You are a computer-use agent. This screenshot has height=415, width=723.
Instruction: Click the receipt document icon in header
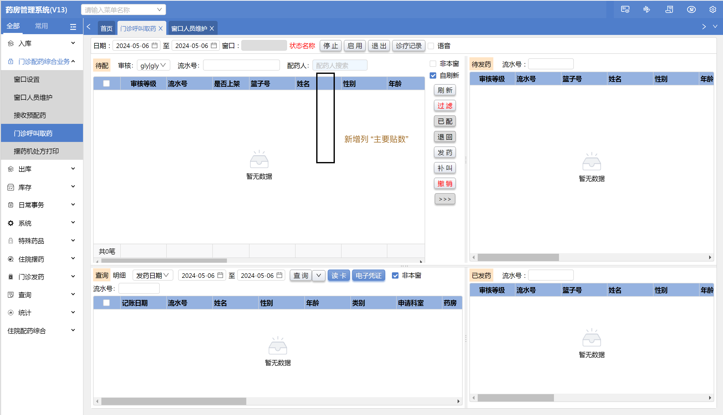(x=669, y=9)
